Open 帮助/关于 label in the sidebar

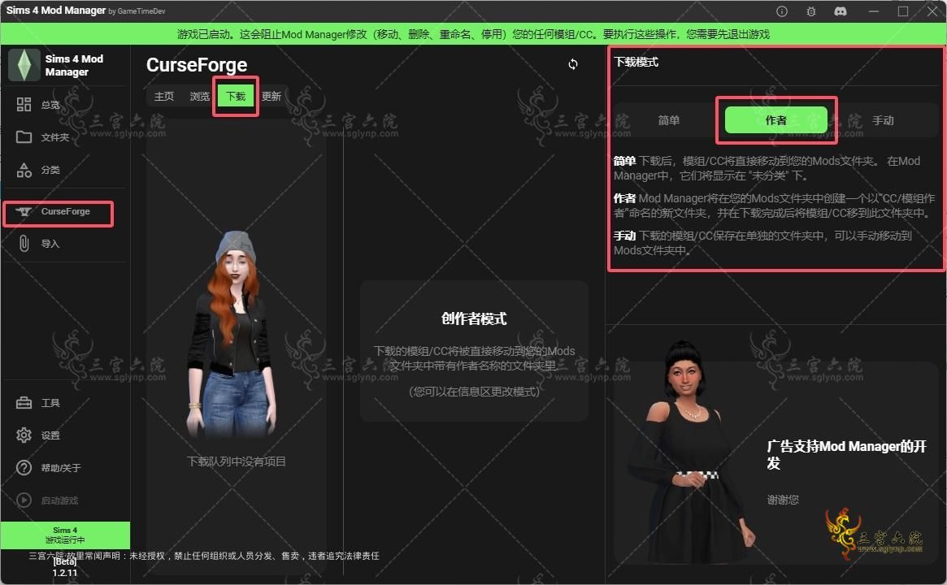(60, 469)
